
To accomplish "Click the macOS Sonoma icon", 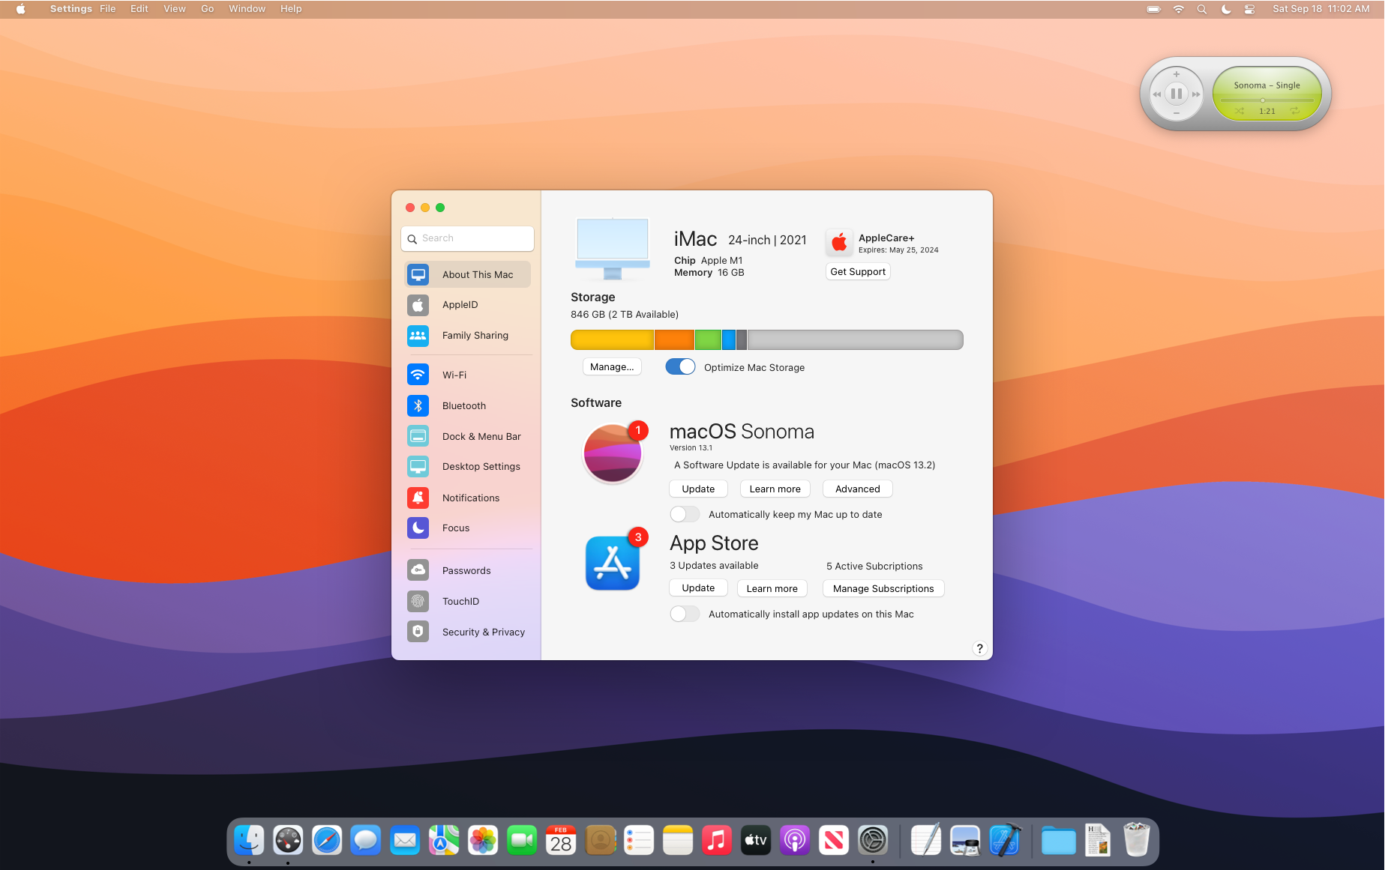I will click(613, 453).
